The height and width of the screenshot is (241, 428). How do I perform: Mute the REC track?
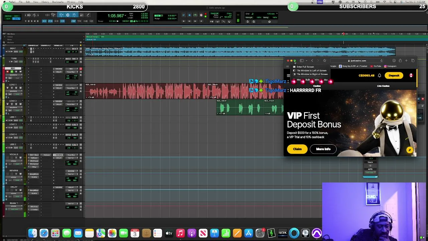pyautogui.click(x=20, y=72)
